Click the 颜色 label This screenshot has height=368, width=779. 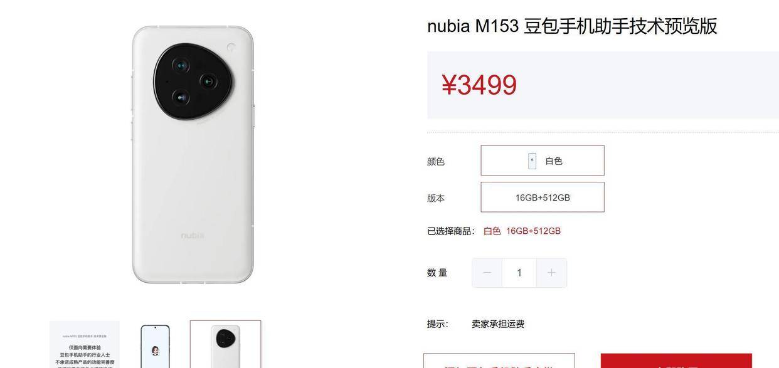tap(436, 161)
